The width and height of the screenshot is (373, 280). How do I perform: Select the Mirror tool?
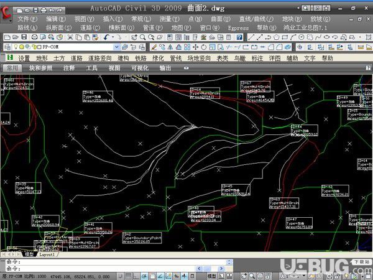coord(170,47)
